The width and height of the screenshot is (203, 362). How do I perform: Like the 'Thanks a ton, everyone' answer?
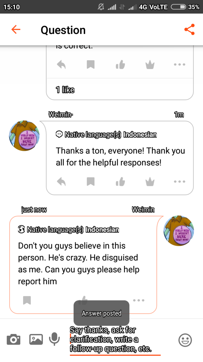click(120, 182)
